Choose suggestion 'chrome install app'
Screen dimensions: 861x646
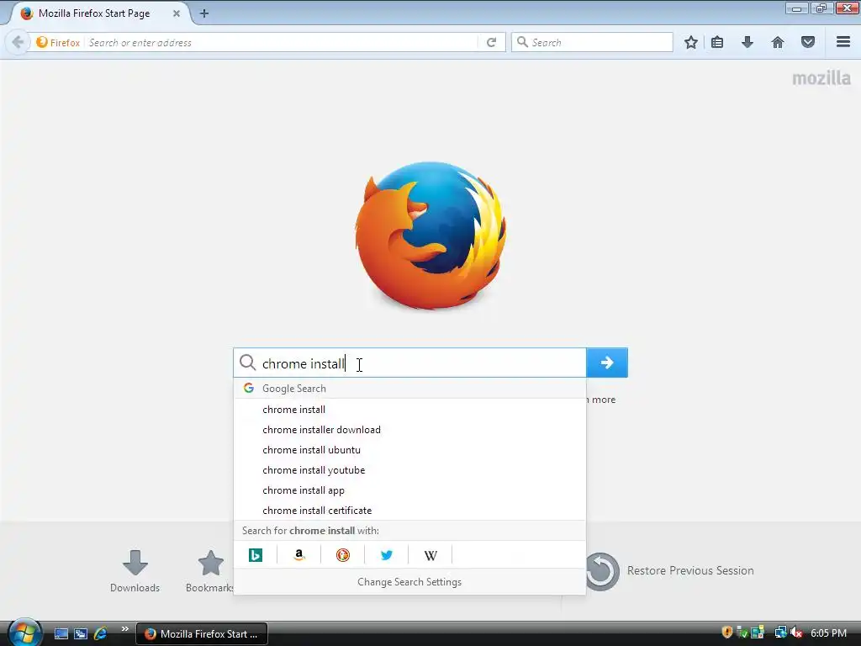409,490
